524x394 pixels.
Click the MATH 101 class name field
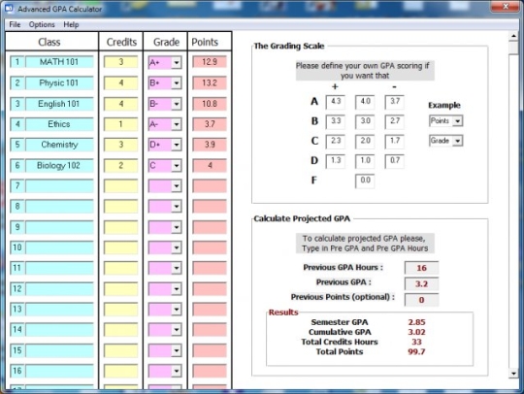click(x=59, y=62)
